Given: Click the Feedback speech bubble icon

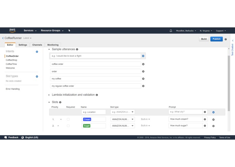Looking at the screenshot, I should (5, 137).
